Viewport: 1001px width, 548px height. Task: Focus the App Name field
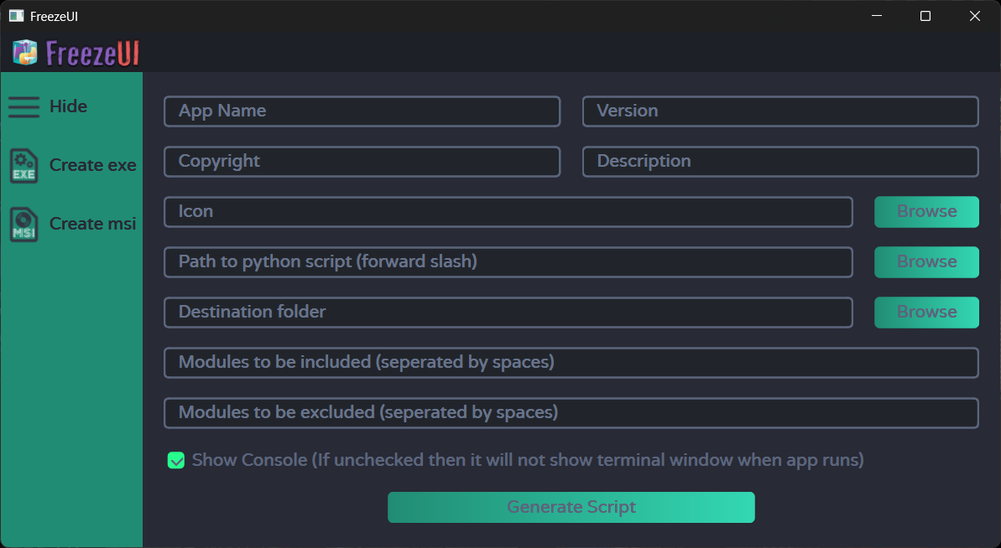pos(362,111)
